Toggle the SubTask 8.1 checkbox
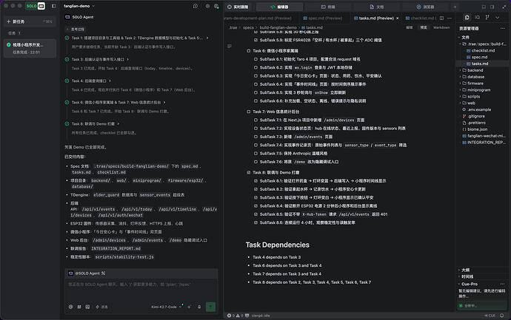Screen dimensions: 511x320 (x=255, y=181)
